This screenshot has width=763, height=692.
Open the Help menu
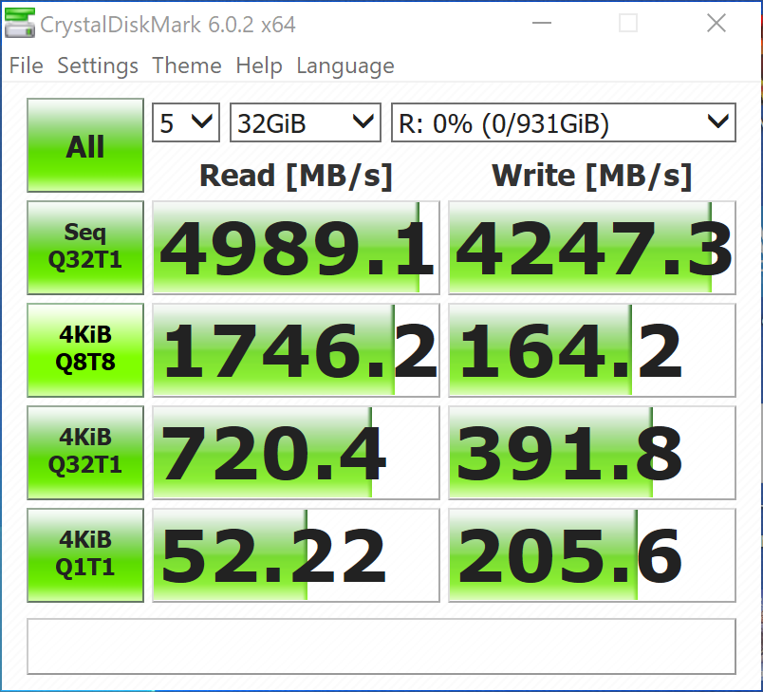click(x=259, y=65)
